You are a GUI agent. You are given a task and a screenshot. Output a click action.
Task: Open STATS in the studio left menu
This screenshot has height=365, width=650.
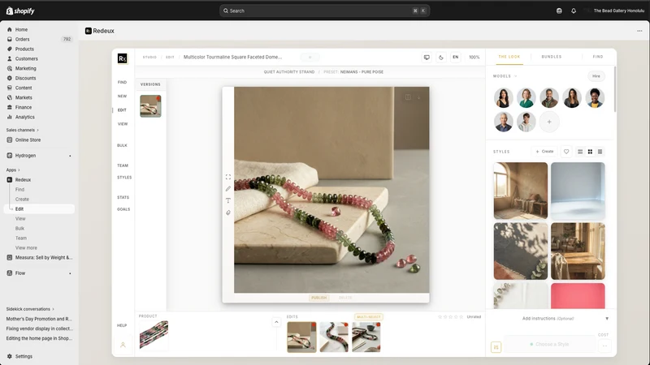click(x=123, y=197)
